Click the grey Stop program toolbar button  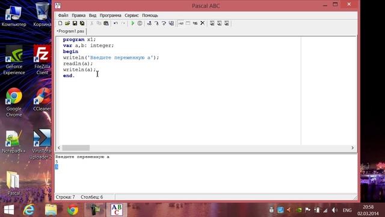pos(140,23)
